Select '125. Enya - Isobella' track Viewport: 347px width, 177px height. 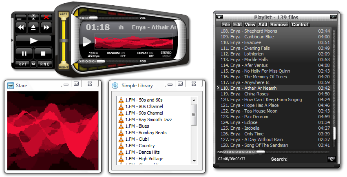pos(275,128)
